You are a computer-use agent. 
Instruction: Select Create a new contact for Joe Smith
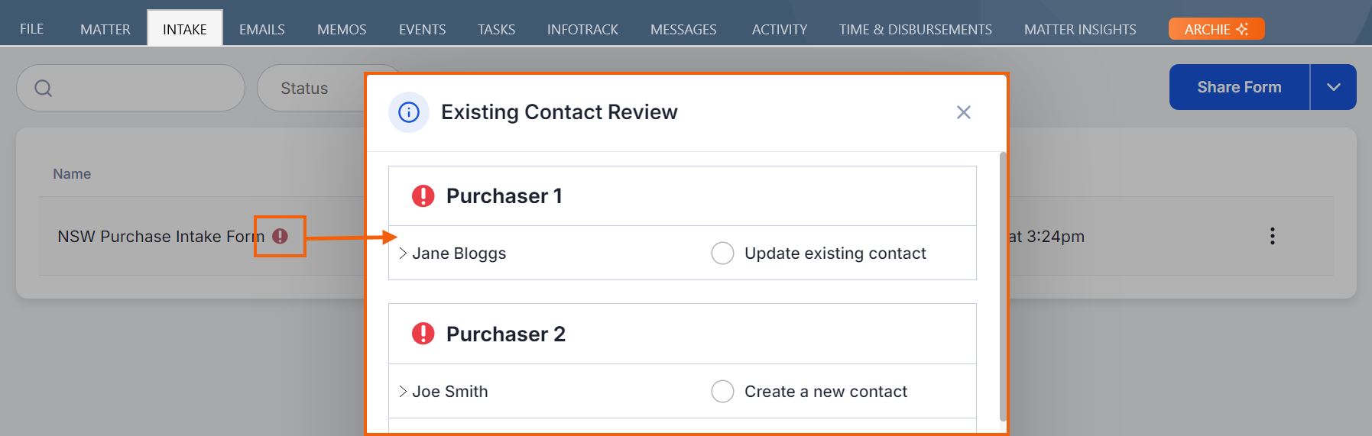tap(722, 391)
